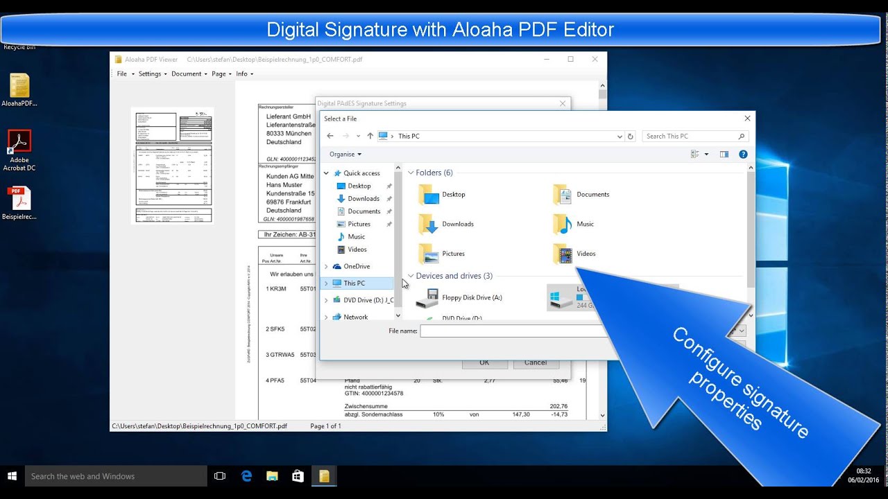Open the Organise dropdown menu

345,155
